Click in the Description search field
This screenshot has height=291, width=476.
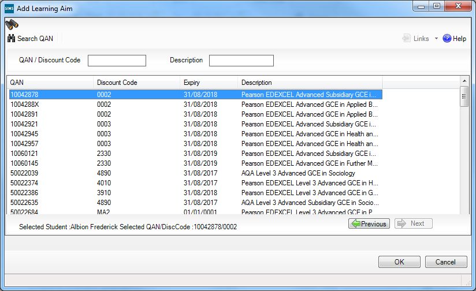click(241, 61)
